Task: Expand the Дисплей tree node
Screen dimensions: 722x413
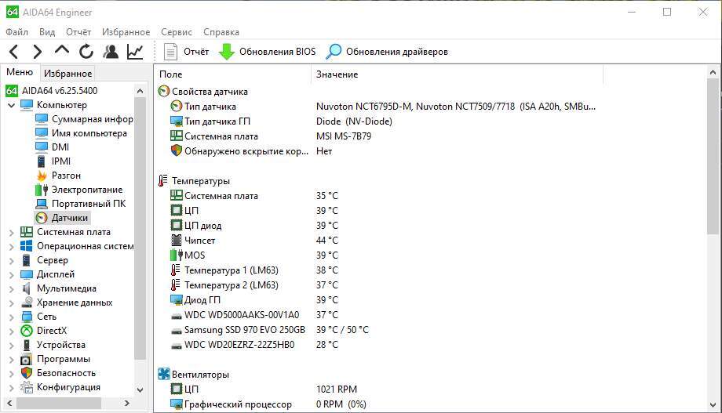Action: (x=11, y=274)
